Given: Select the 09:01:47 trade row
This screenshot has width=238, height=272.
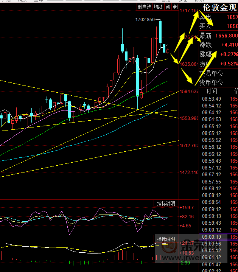Looking at the screenshot, I should [x=219, y=264].
